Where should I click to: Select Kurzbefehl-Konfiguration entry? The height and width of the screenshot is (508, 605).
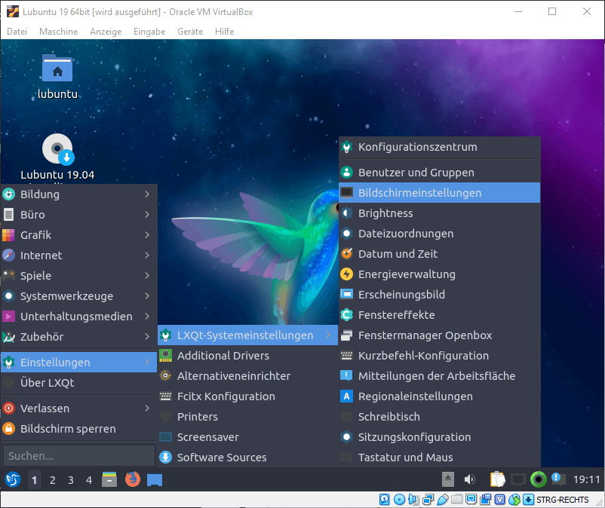(x=440, y=355)
